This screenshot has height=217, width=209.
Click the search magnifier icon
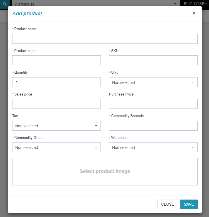pyautogui.click(x=4, y=4)
